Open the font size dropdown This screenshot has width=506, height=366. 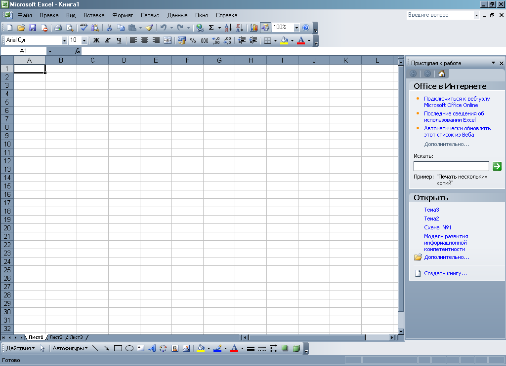pos(84,40)
